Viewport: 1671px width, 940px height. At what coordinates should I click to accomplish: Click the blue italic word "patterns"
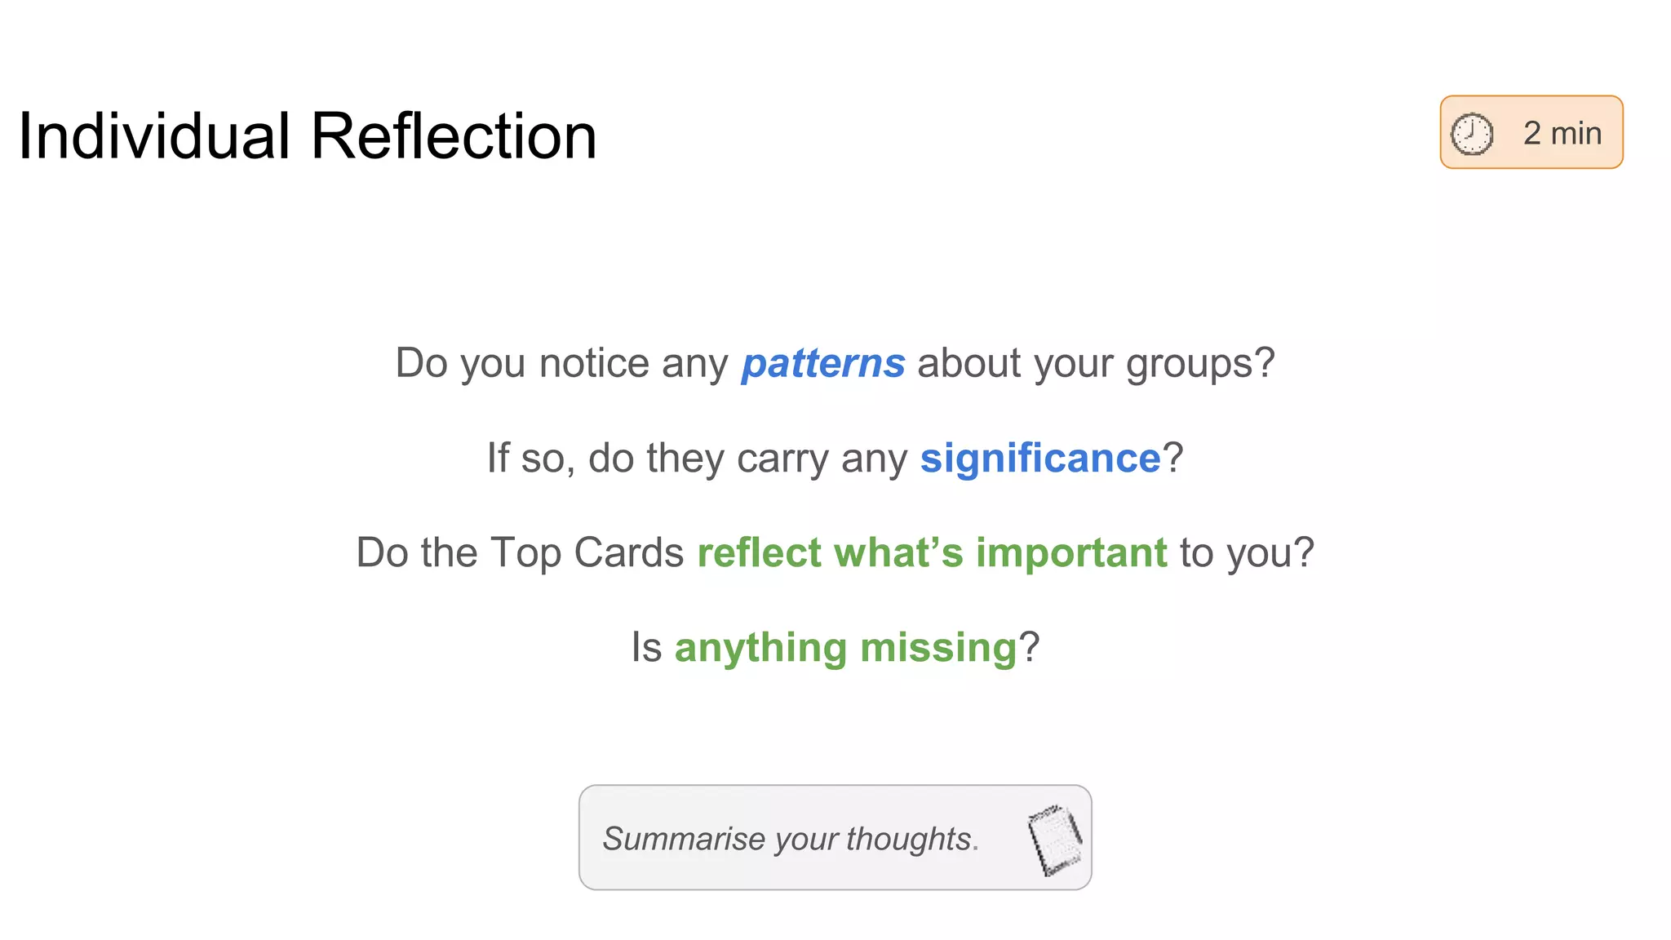[x=822, y=364]
